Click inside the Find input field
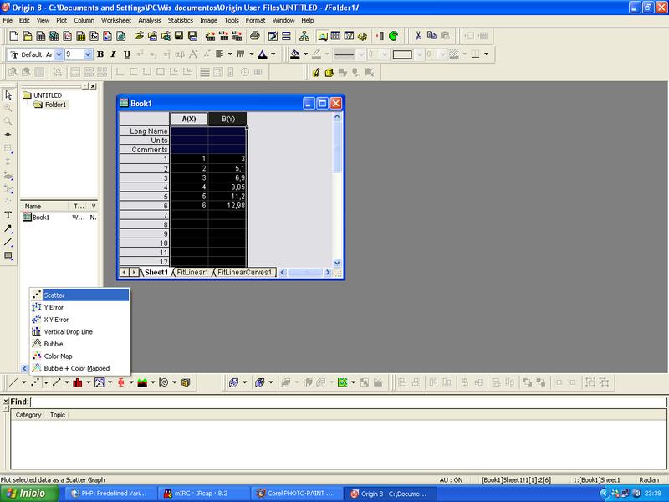669x502 pixels. [x=334, y=402]
